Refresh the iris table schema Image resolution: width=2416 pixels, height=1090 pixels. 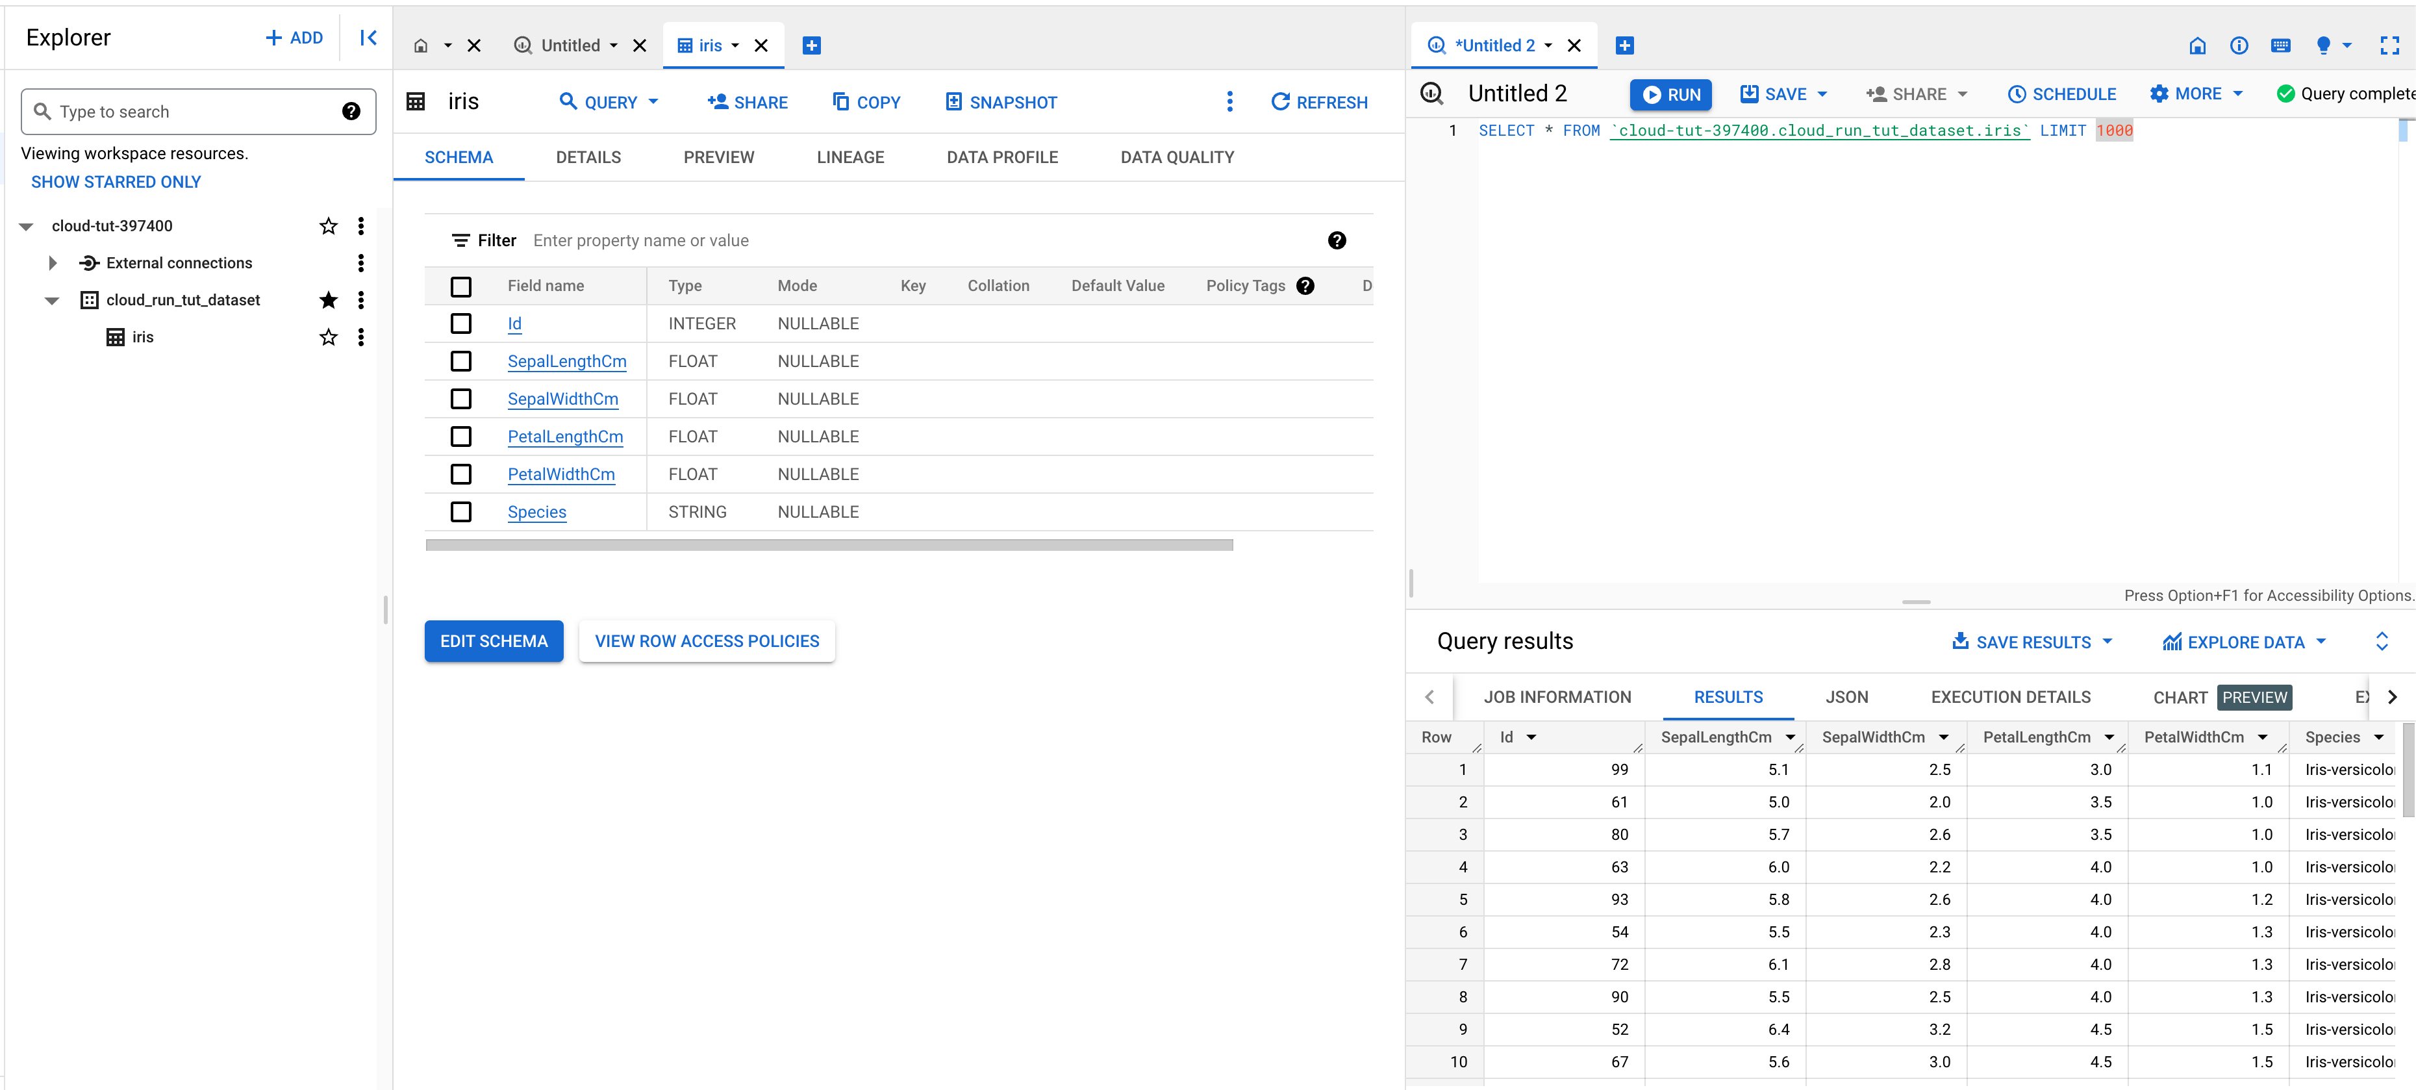(1318, 102)
